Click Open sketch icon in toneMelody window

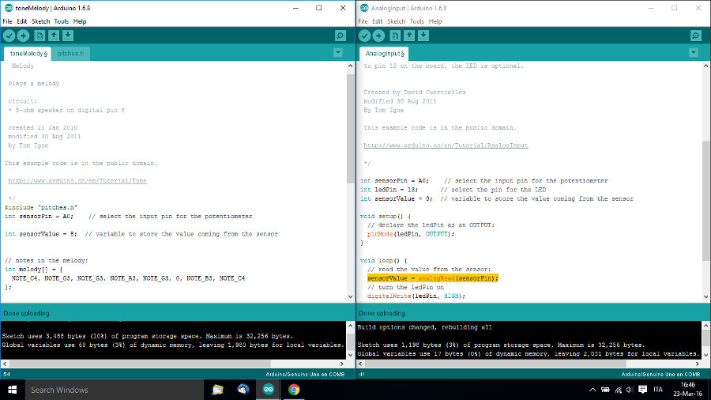pyautogui.click(x=54, y=36)
